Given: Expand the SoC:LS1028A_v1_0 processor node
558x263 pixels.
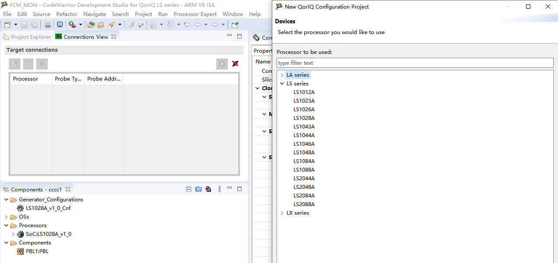Looking at the screenshot, I should (x=13, y=234).
